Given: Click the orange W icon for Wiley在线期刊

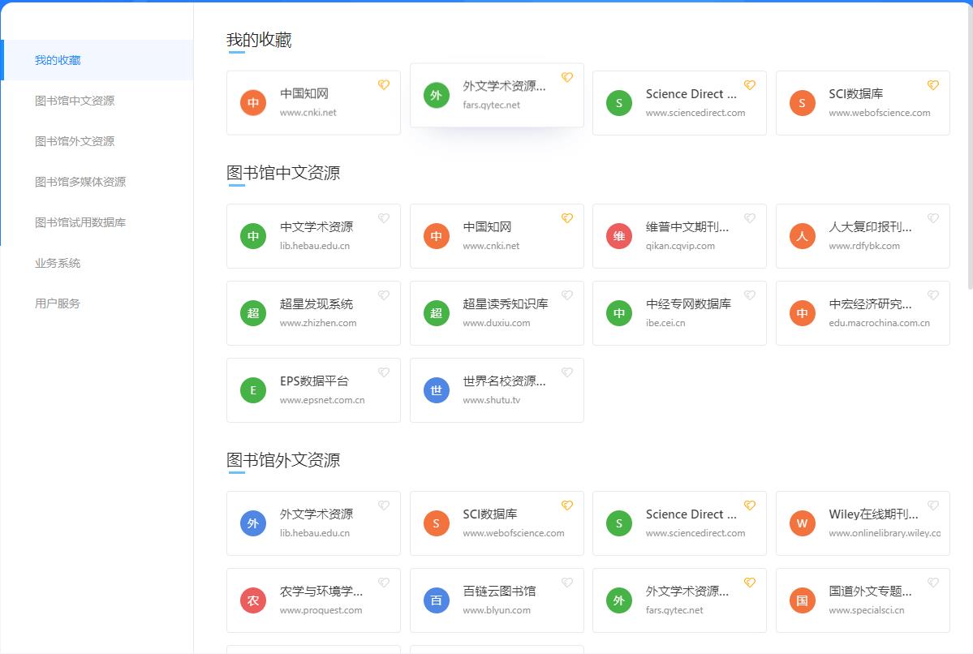Looking at the screenshot, I should (x=802, y=523).
